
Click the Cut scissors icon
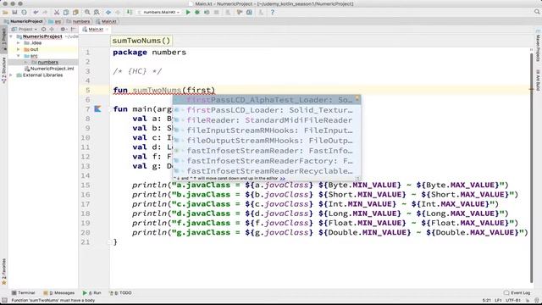pyautogui.click(x=57, y=12)
